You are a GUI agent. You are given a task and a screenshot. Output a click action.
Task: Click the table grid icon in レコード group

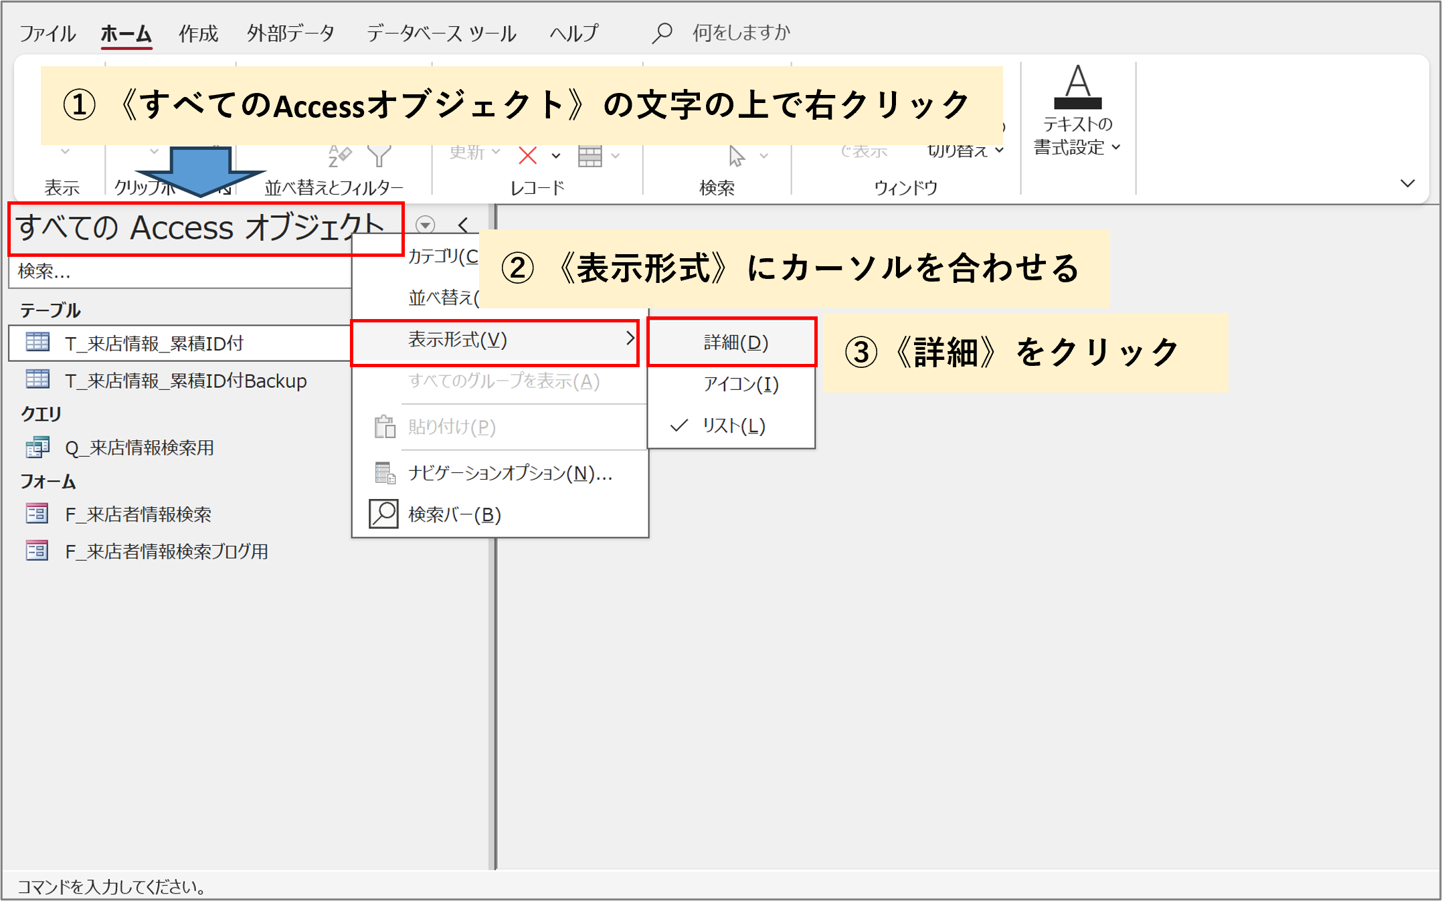pos(590,156)
